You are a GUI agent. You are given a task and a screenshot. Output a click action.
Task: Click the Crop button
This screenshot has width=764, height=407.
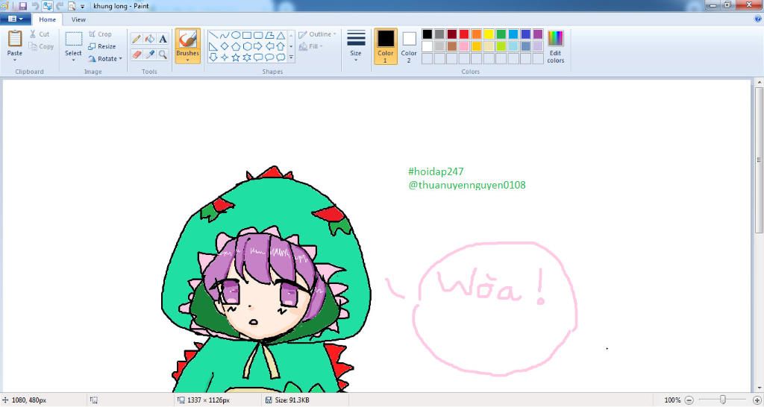pos(100,34)
